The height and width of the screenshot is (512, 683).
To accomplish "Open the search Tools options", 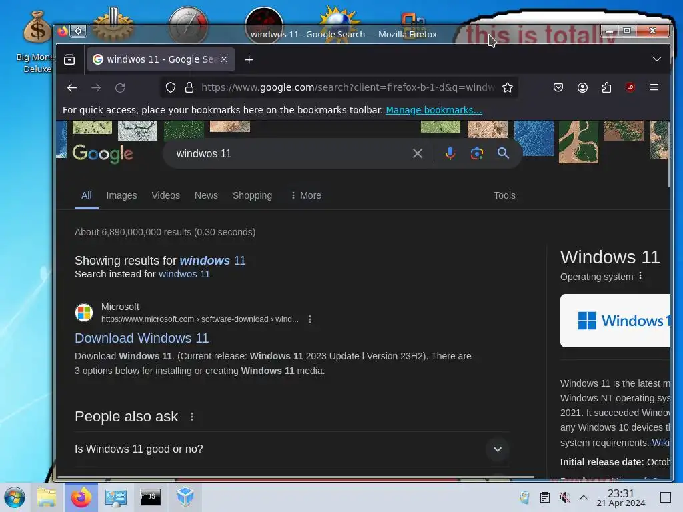I will pyautogui.click(x=504, y=195).
